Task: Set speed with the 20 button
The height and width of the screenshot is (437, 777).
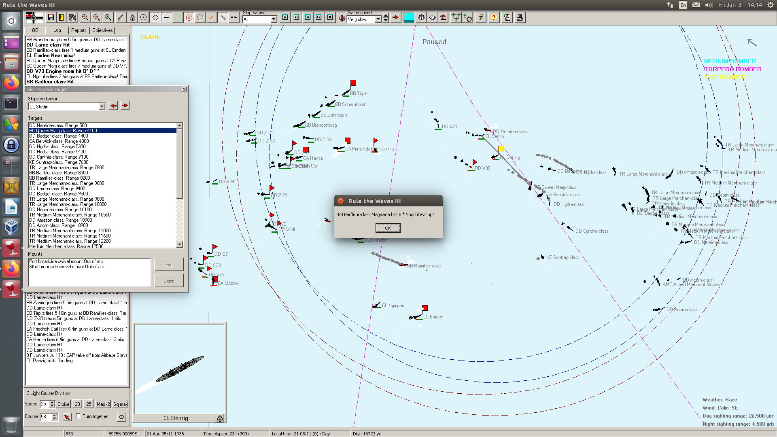Action: [77, 404]
